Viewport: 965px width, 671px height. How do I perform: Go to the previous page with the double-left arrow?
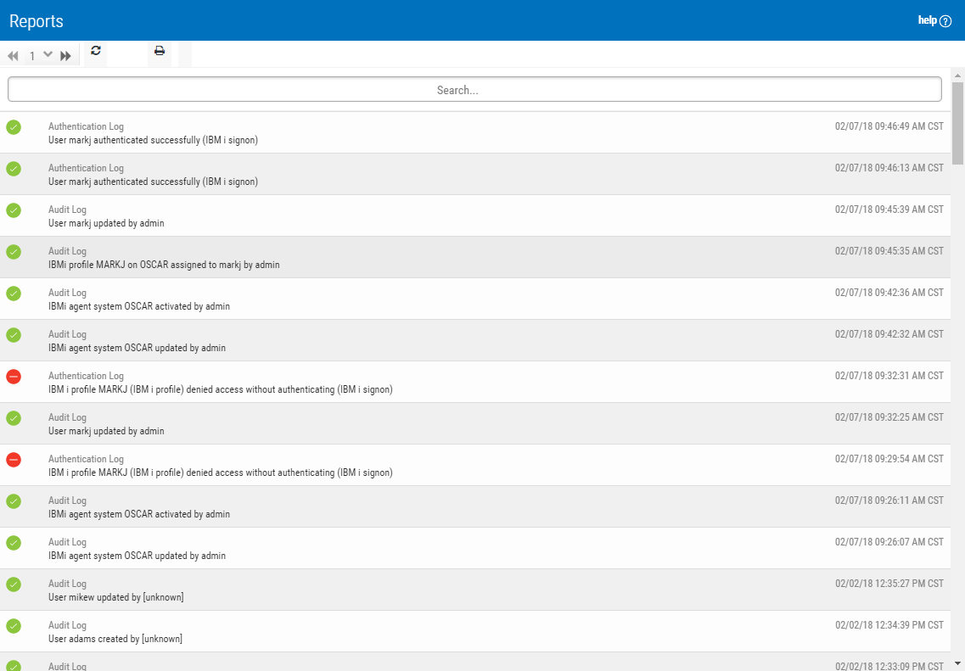tap(13, 56)
